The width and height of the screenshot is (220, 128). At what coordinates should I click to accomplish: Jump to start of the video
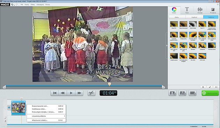pos(55,93)
